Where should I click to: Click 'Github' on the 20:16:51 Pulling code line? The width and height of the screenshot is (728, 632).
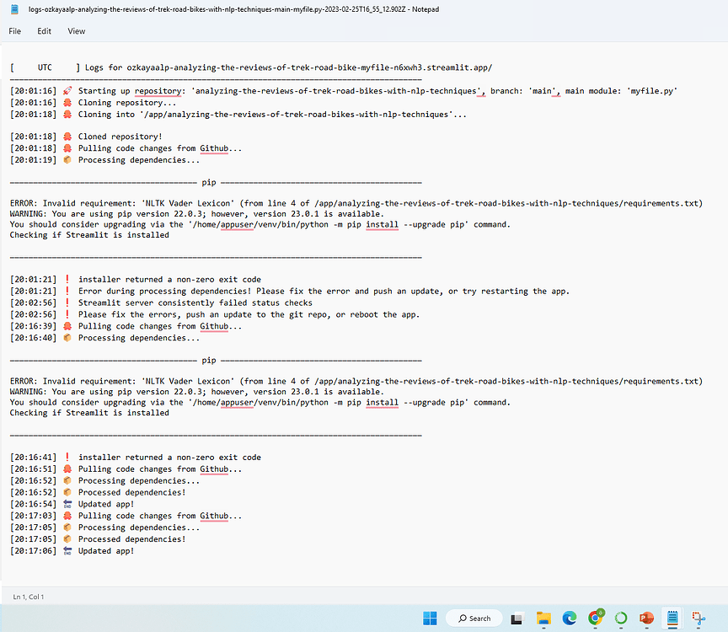click(214, 469)
